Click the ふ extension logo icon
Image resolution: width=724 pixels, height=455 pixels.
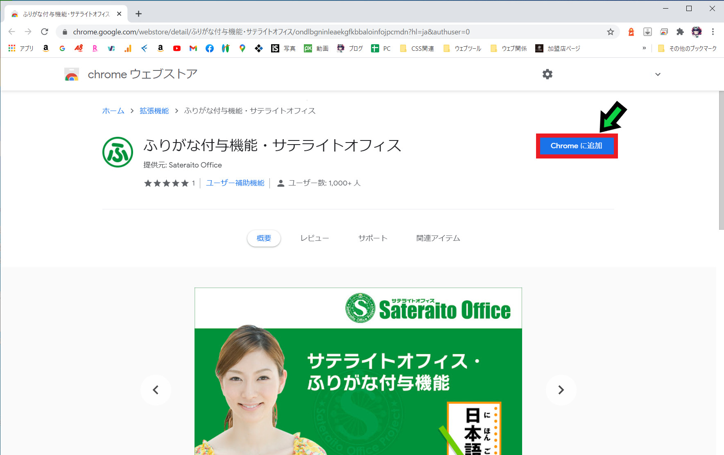click(118, 152)
